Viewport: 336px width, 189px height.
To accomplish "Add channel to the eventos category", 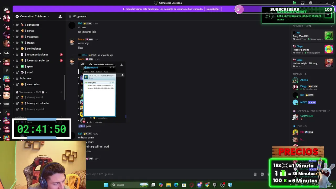I will coord(61,117).
